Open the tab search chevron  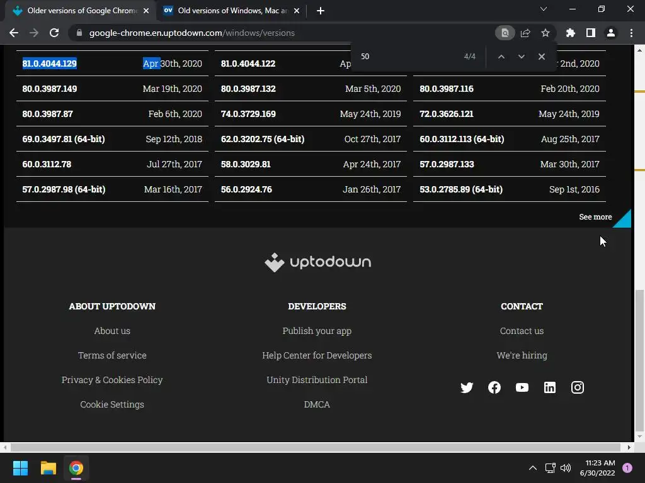coord(544,9)
